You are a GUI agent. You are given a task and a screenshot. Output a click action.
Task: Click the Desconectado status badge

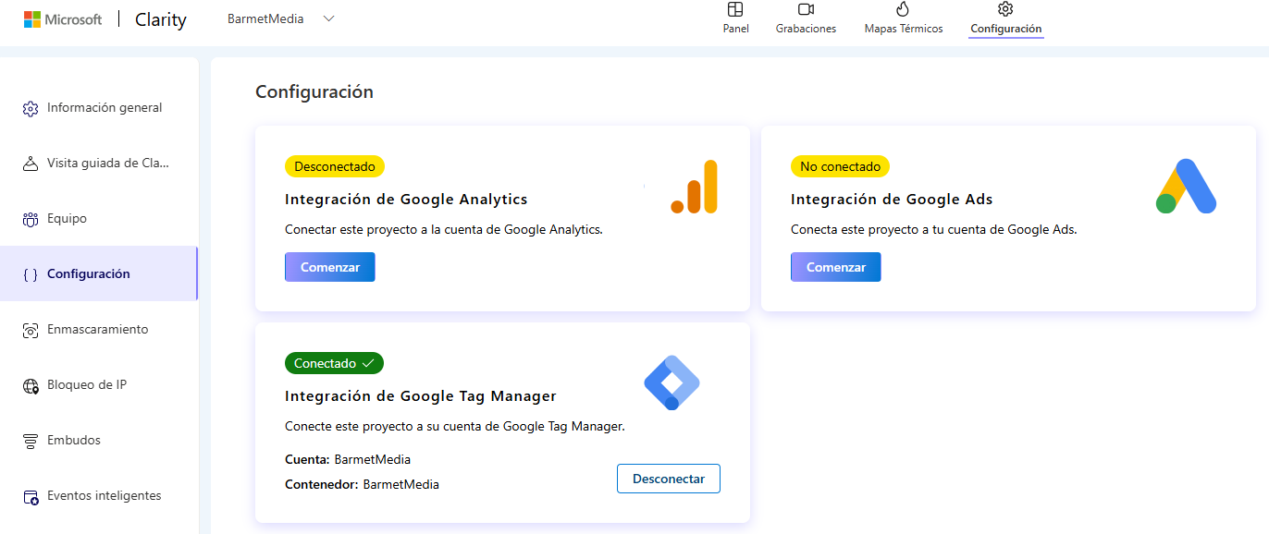point(335,166)
